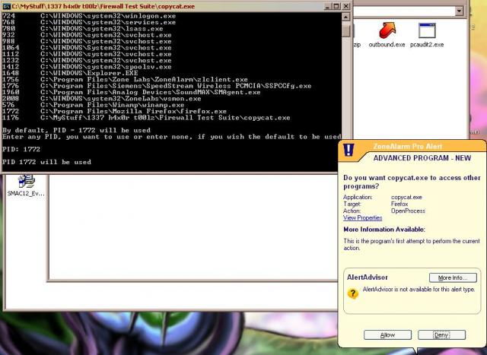Click the Action value 'OpenProcess'

(x=408, y=211)
